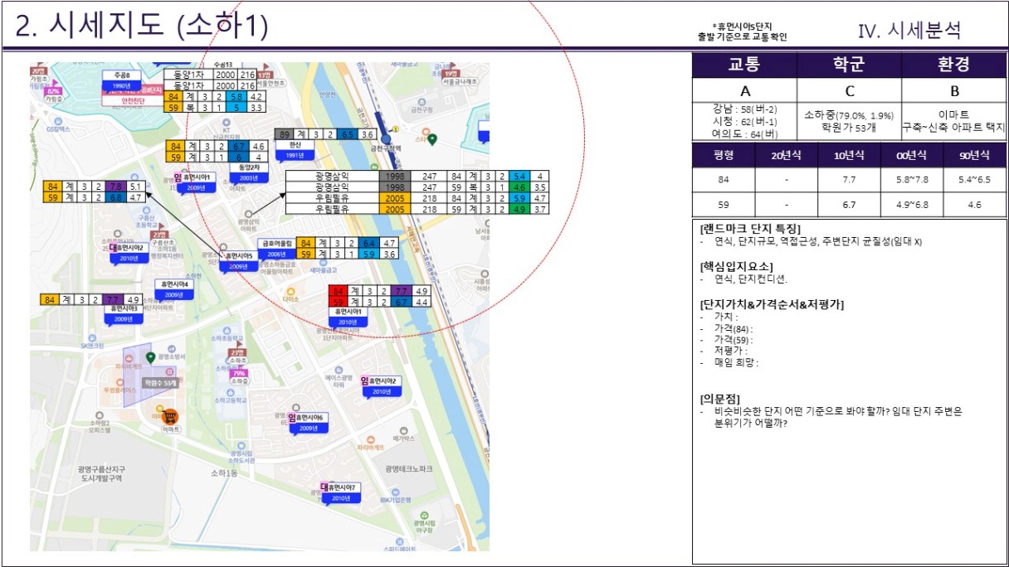Open the 대휴먼시아7 2010년 marker
1009x567 pixels.
click(x=340, y=493)
